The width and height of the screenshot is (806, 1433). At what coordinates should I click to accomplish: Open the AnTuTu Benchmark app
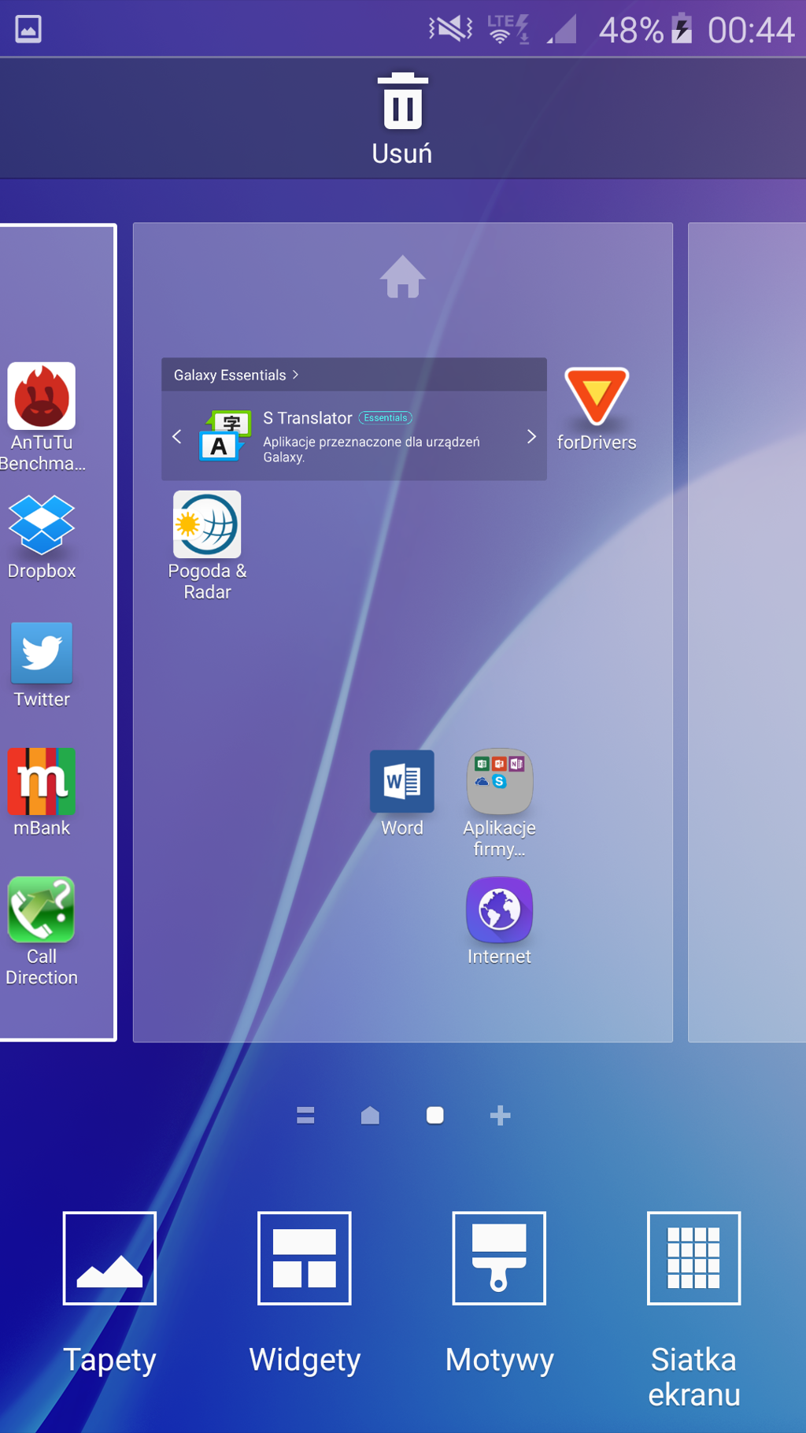42,397
